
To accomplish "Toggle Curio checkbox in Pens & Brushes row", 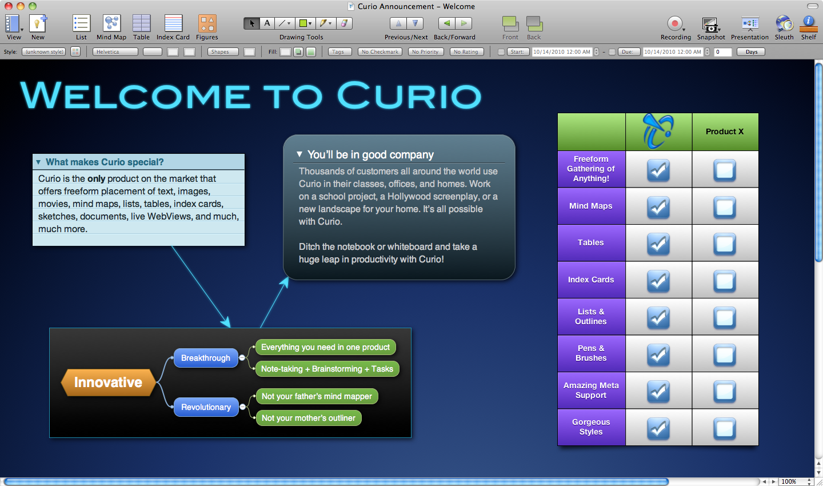I will pyautogui.click(x=658, y=354).
